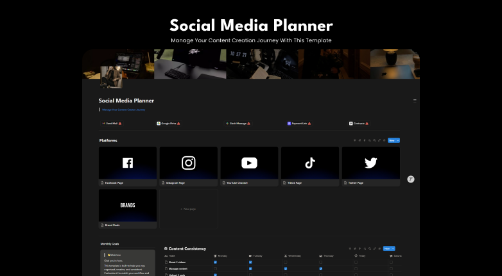Uncheck Wednesday for Manage content

pos(286,269)
